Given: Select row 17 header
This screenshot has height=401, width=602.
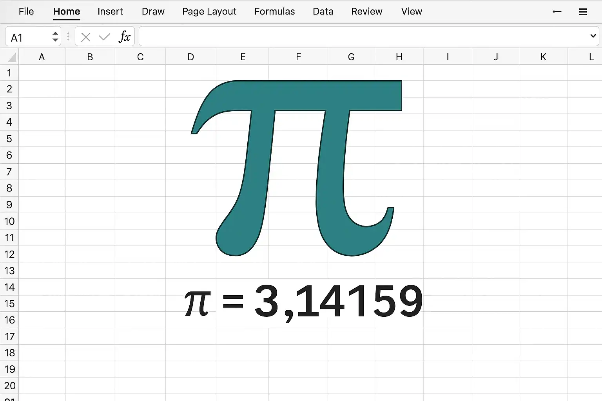Looking at the screenshot, I should pyautogui.click(x=9, y=336).
